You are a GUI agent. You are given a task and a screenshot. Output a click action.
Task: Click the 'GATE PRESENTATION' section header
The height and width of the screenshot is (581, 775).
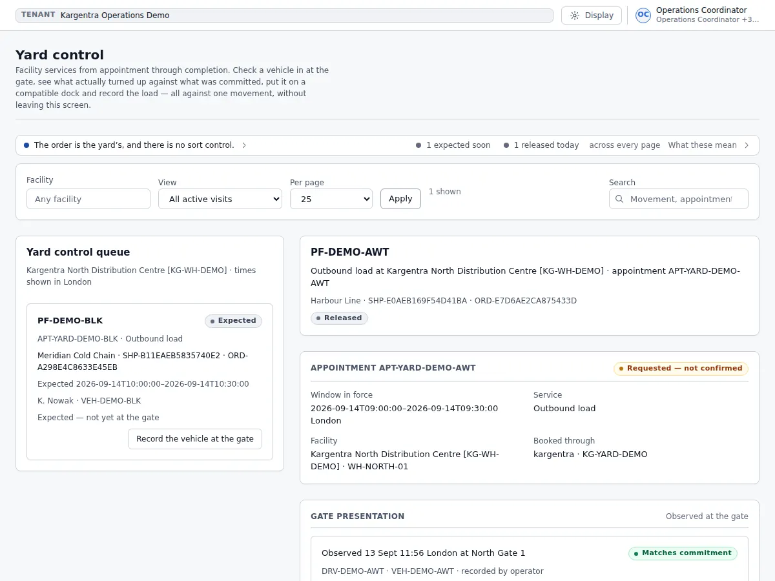coord(358,516)
